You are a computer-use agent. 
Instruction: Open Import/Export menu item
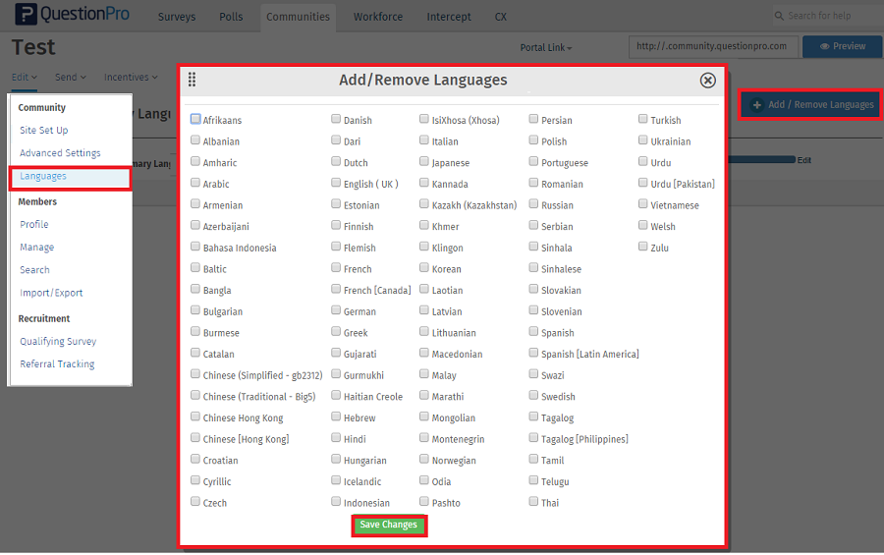pyautogui.click(x=51, y=293)
